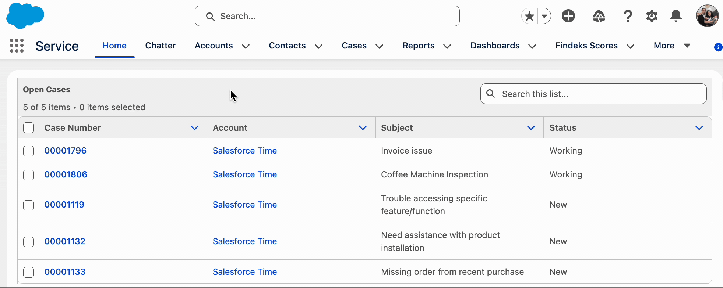This screenshot has width=723, height=288.
Task: Open Global Actions plus icon
Action: [x=568, y=16]
